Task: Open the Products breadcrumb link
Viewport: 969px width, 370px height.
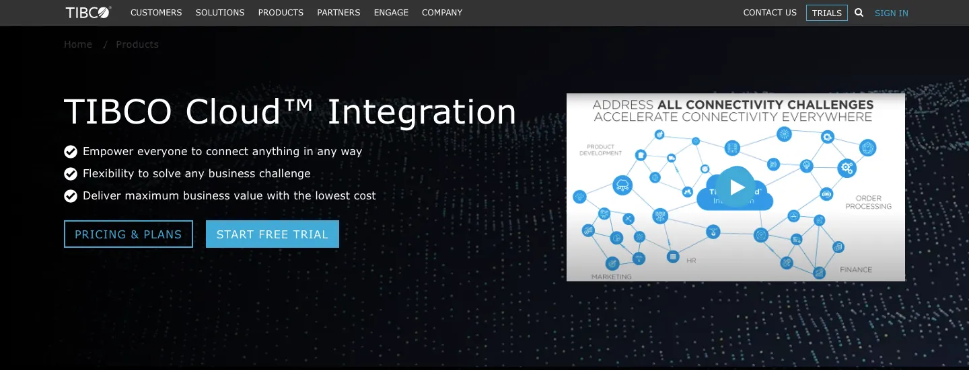Action: 137,44
